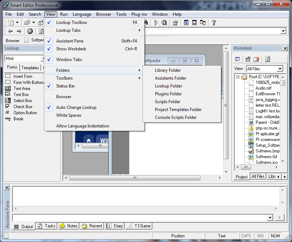This screenshot has height=242, width=292.
Task: Click the browser Forward arrow icon
Action: pos(19,31)
